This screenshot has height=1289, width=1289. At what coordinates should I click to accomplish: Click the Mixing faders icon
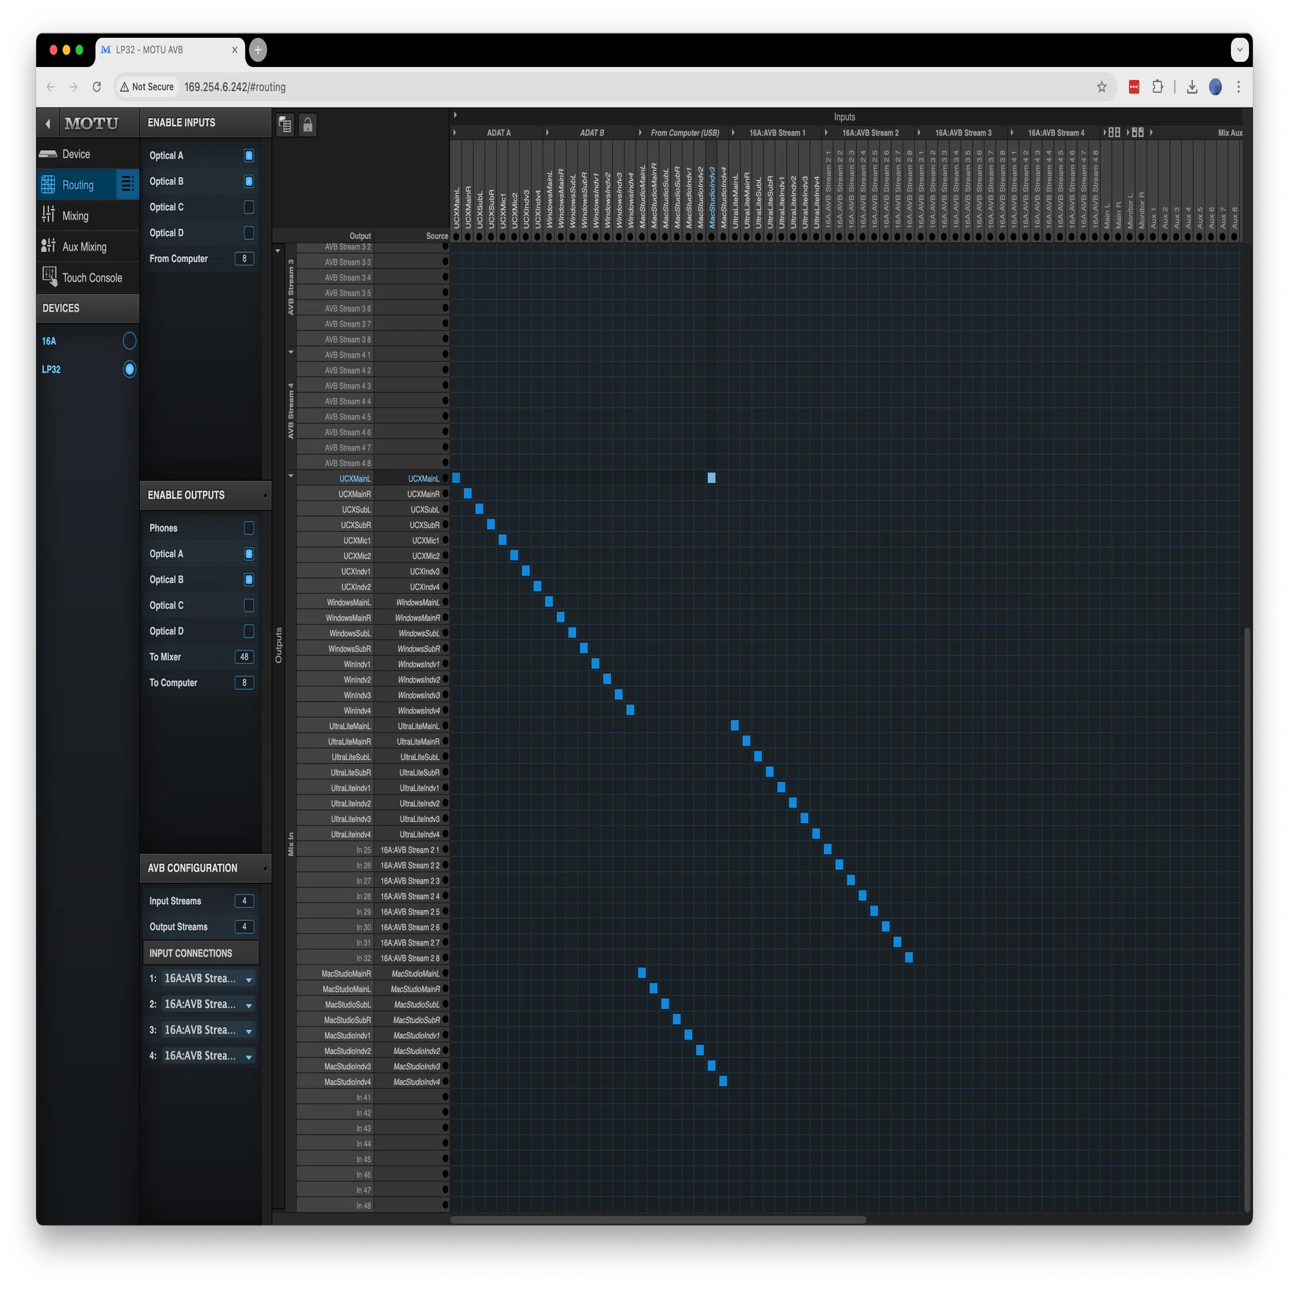click(48, 215)
